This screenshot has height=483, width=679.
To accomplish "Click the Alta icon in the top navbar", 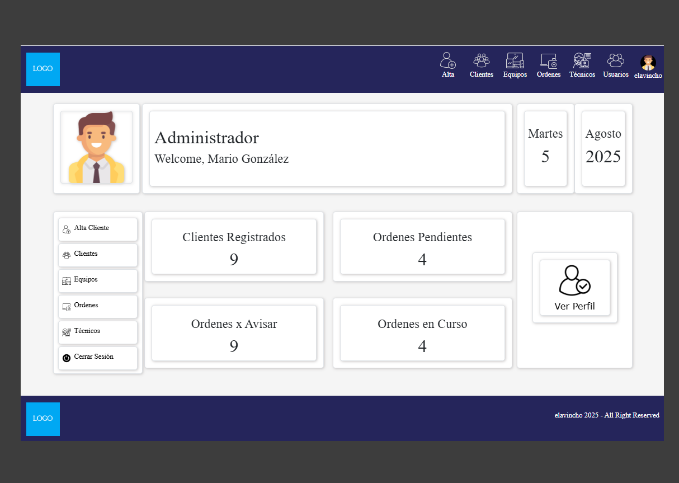I will [x=448, y=60].
